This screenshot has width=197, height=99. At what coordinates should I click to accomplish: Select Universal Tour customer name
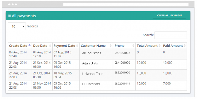92,74
